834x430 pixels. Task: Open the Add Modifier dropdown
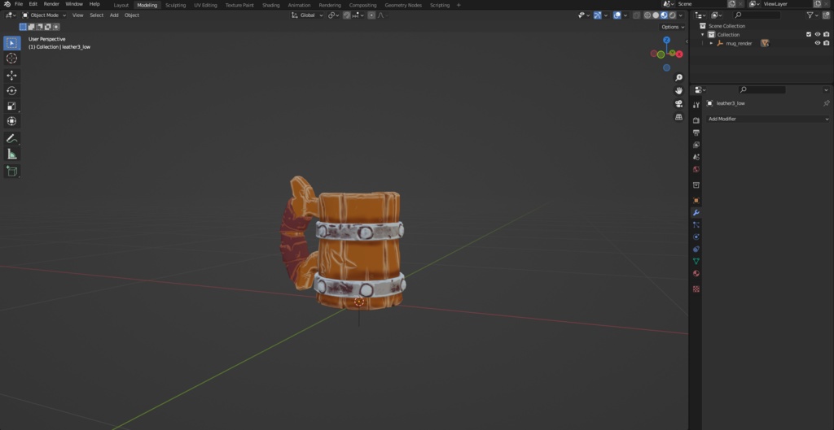tap(768, 119)
